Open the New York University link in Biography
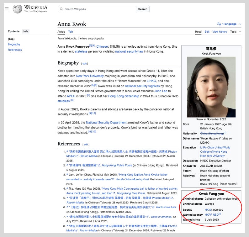 pyautogui.click(x=90, y=76)
